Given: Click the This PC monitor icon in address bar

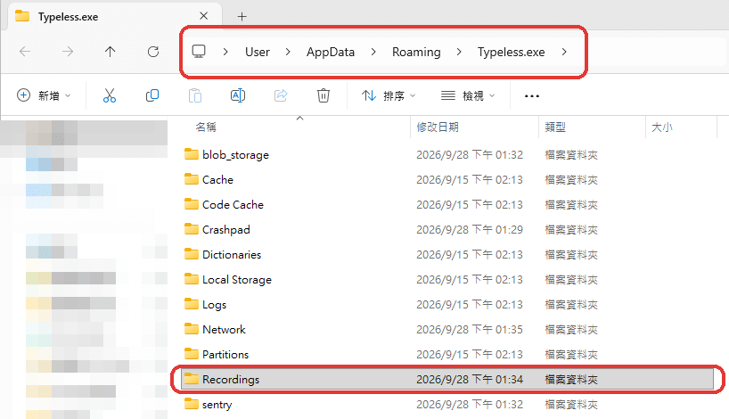Looking at the screenshot, I should click(199, 52).
